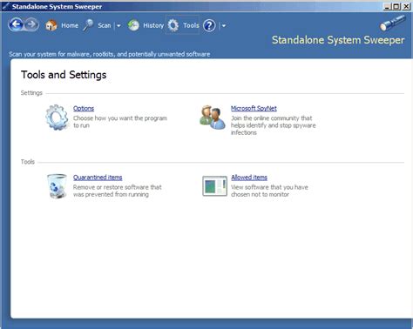Open Help with the question mark icon
The width and height of the screenshot is (413, 329).
coord(209,25)
